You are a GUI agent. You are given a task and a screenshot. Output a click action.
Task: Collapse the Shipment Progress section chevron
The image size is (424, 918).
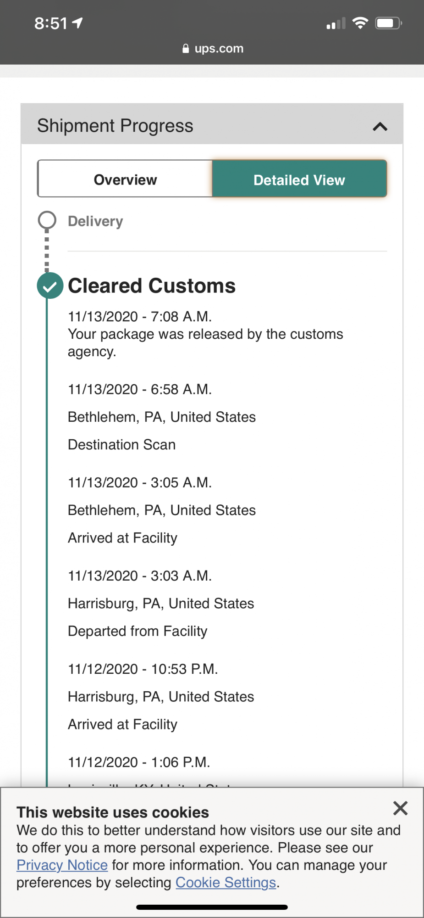[380, 127]
